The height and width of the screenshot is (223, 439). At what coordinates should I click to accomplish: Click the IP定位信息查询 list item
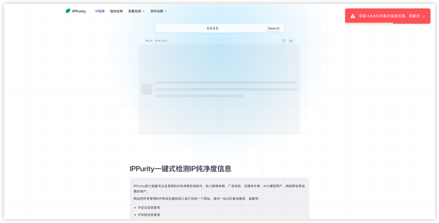[149, 208]
